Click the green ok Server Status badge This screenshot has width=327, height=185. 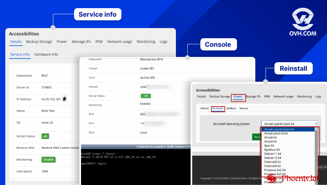pos(45,136)
